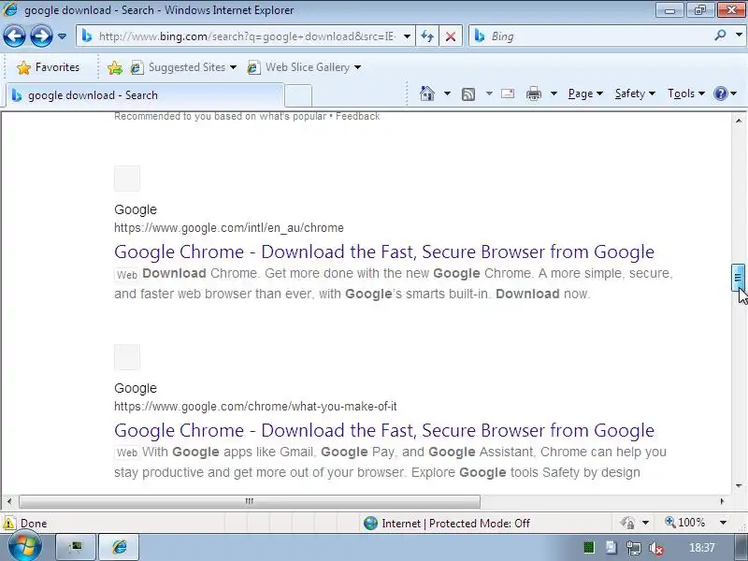Image resolution: width=748 pixels, height=561 pixels.
Task: Click the Action Center flag tray icon
Action: (x=611, y=548)
